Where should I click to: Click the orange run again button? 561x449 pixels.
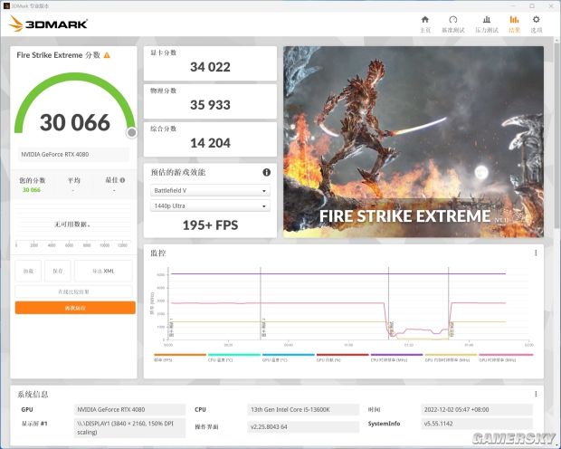(x=75, y=308)
